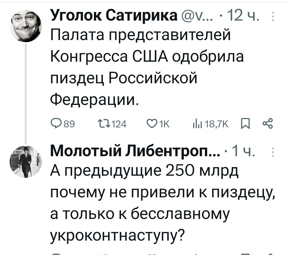Bookmark the Уголок Сатирика tweet
The height and width of the screenshot is (255, 289).
coord(245,124)
